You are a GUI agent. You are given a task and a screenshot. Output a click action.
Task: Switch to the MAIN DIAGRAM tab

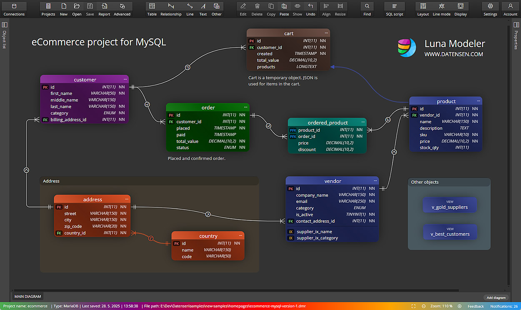pyautogui.click(x=28, y=297)
